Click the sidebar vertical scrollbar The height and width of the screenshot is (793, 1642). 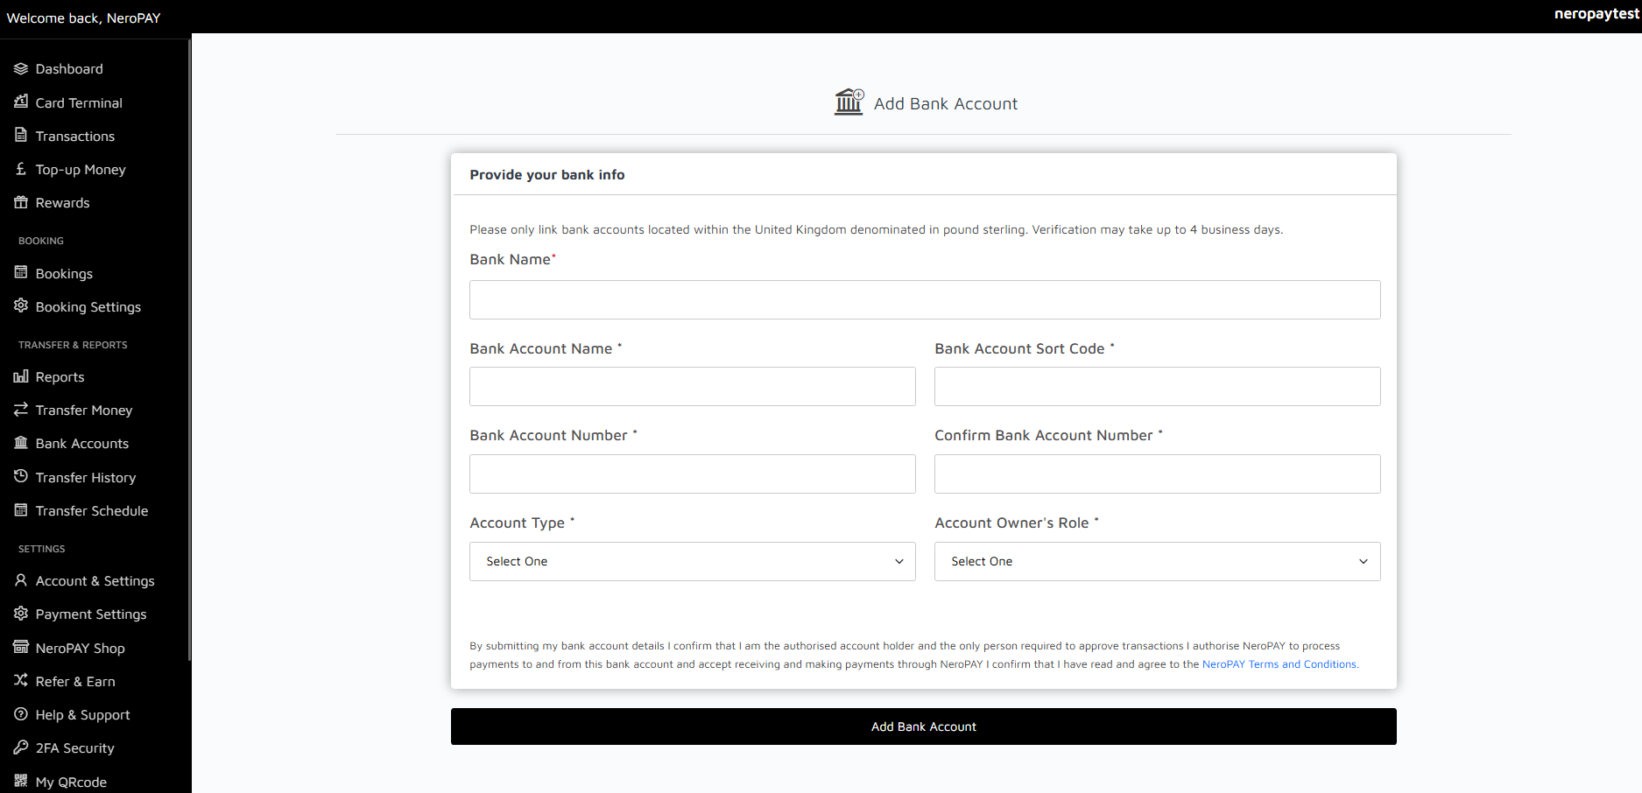[189, 350]
